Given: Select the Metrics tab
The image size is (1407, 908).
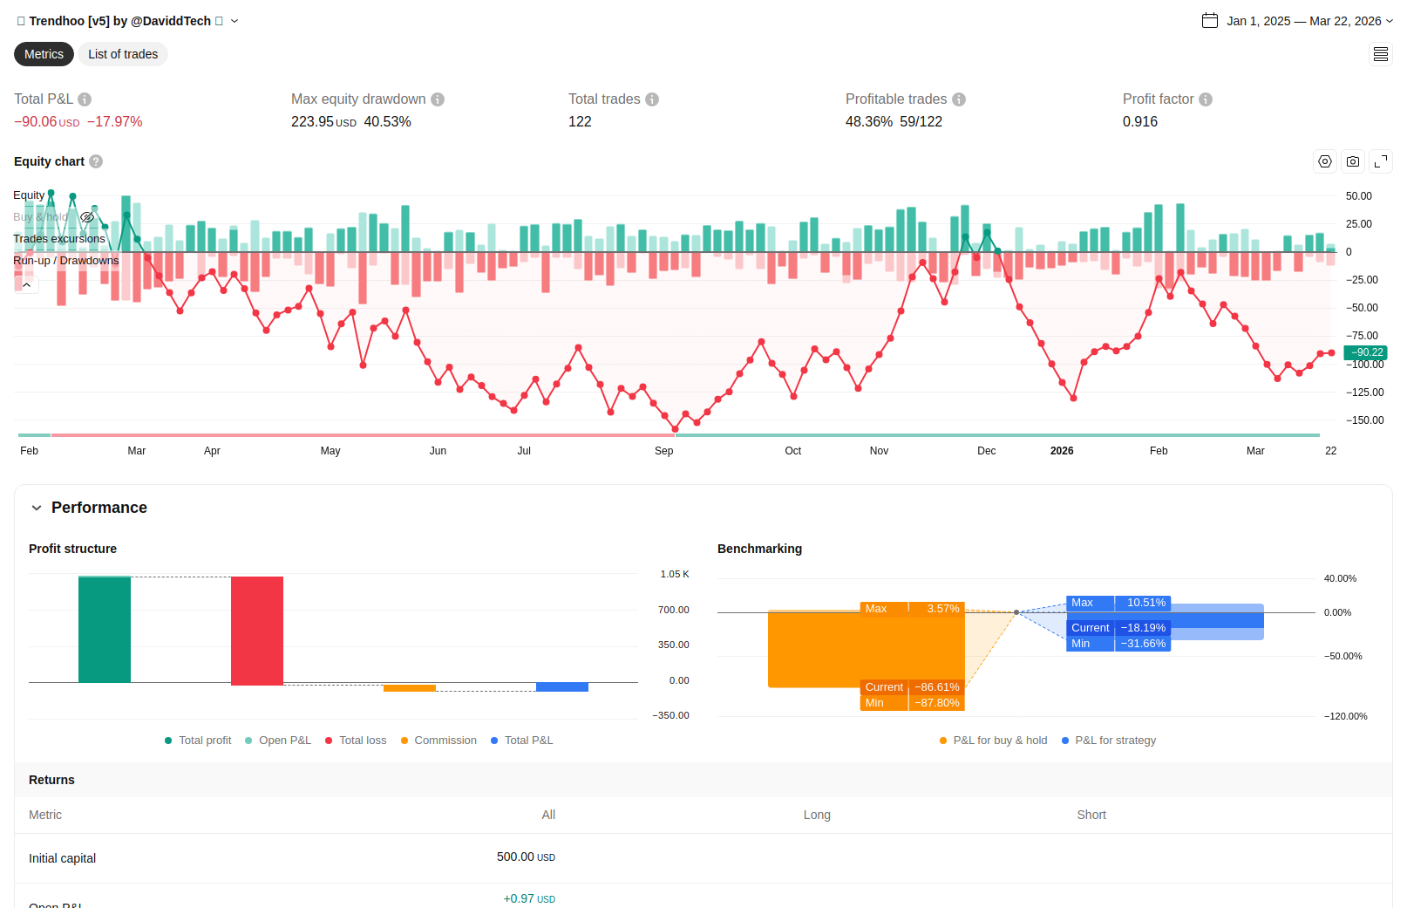Looking at the screenshot, I should tap(44, 54).
